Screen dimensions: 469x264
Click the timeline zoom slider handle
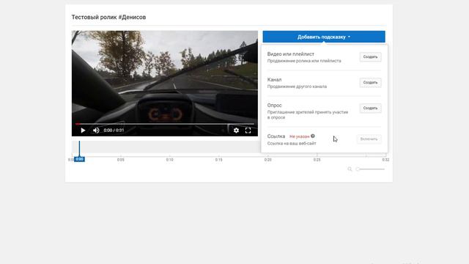[x=358, y=169]
